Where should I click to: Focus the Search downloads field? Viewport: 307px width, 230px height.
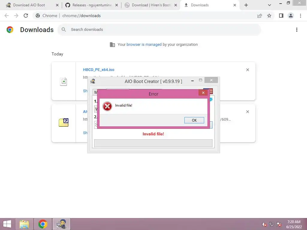(159, 30)
